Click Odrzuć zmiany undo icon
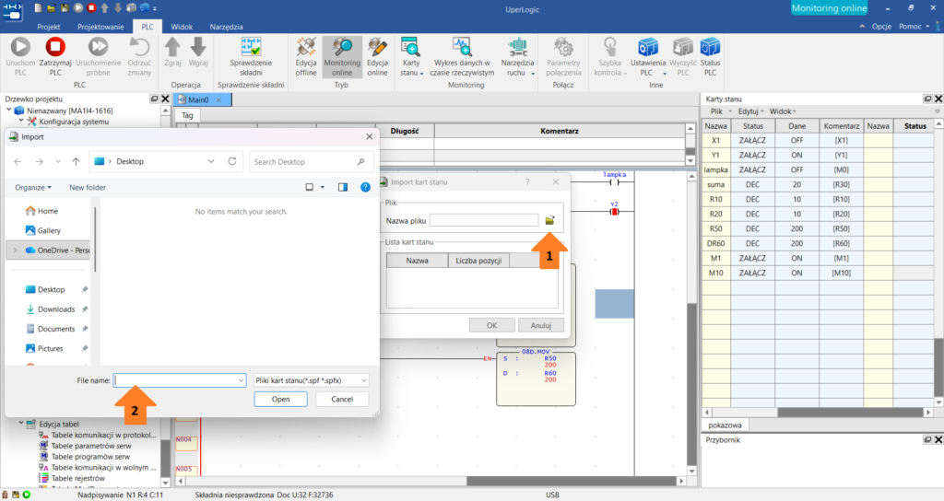 [x=139, y=47]
